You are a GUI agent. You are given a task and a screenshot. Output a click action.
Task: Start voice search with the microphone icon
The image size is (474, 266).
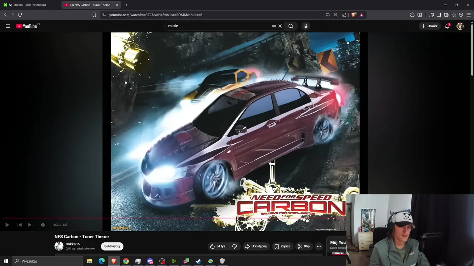(306, 26)
